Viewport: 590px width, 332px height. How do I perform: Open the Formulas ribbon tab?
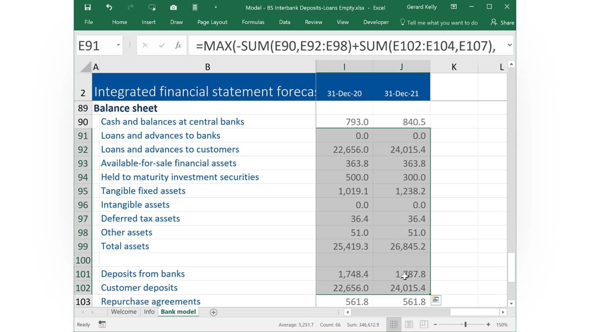coord(253,22)
